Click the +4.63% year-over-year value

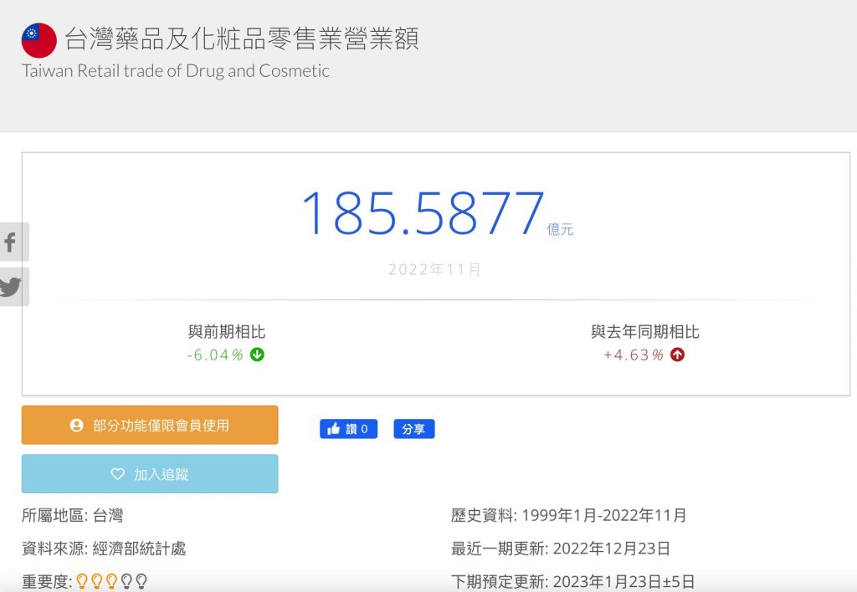[x=633, y=355]
